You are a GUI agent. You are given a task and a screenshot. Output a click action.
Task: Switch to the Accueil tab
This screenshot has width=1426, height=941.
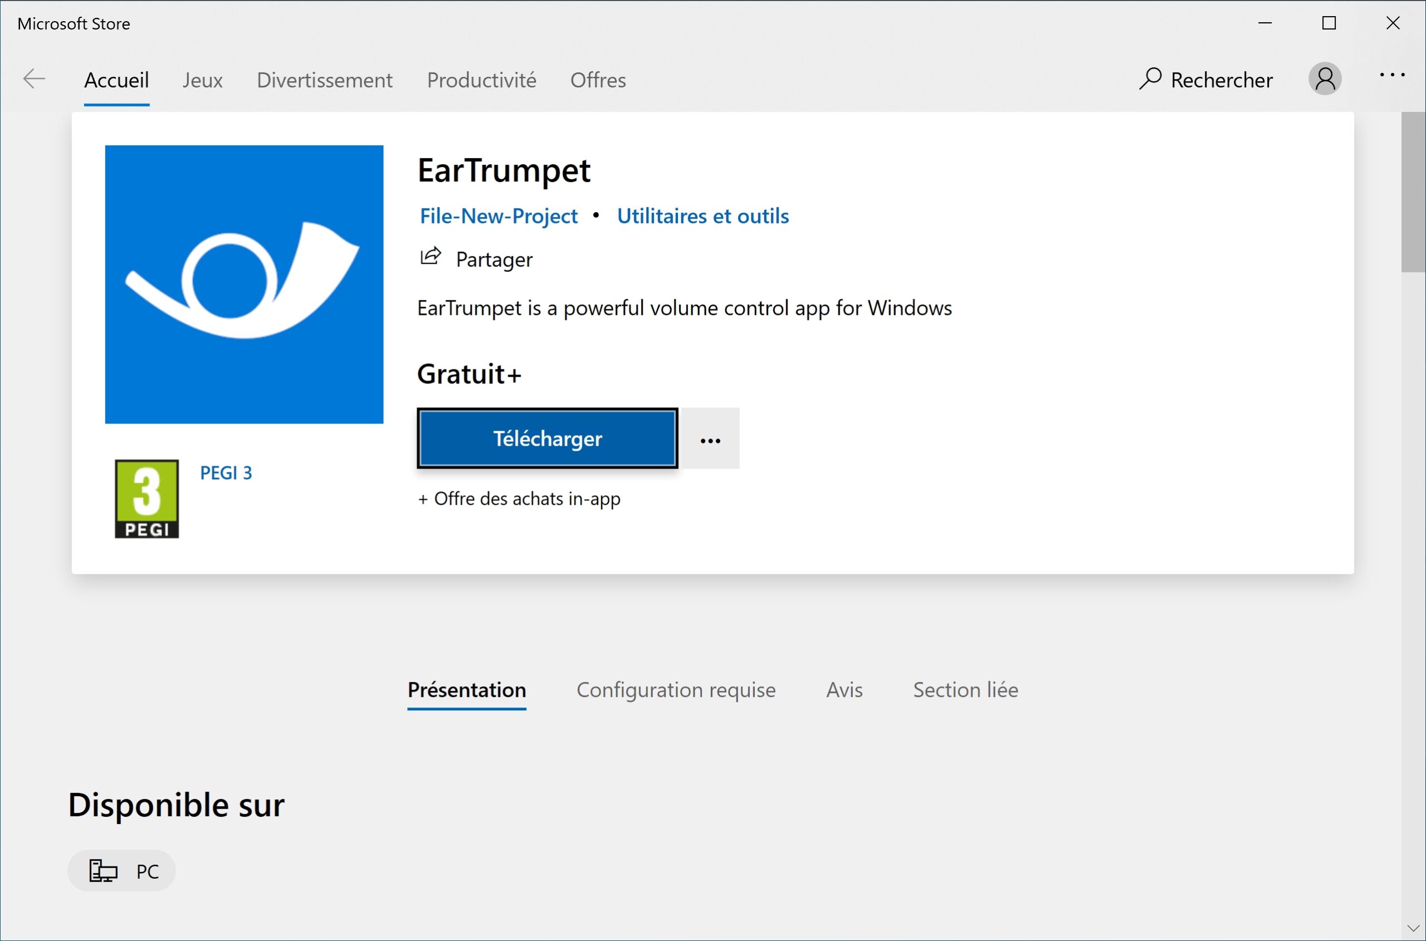click(116, 80)
